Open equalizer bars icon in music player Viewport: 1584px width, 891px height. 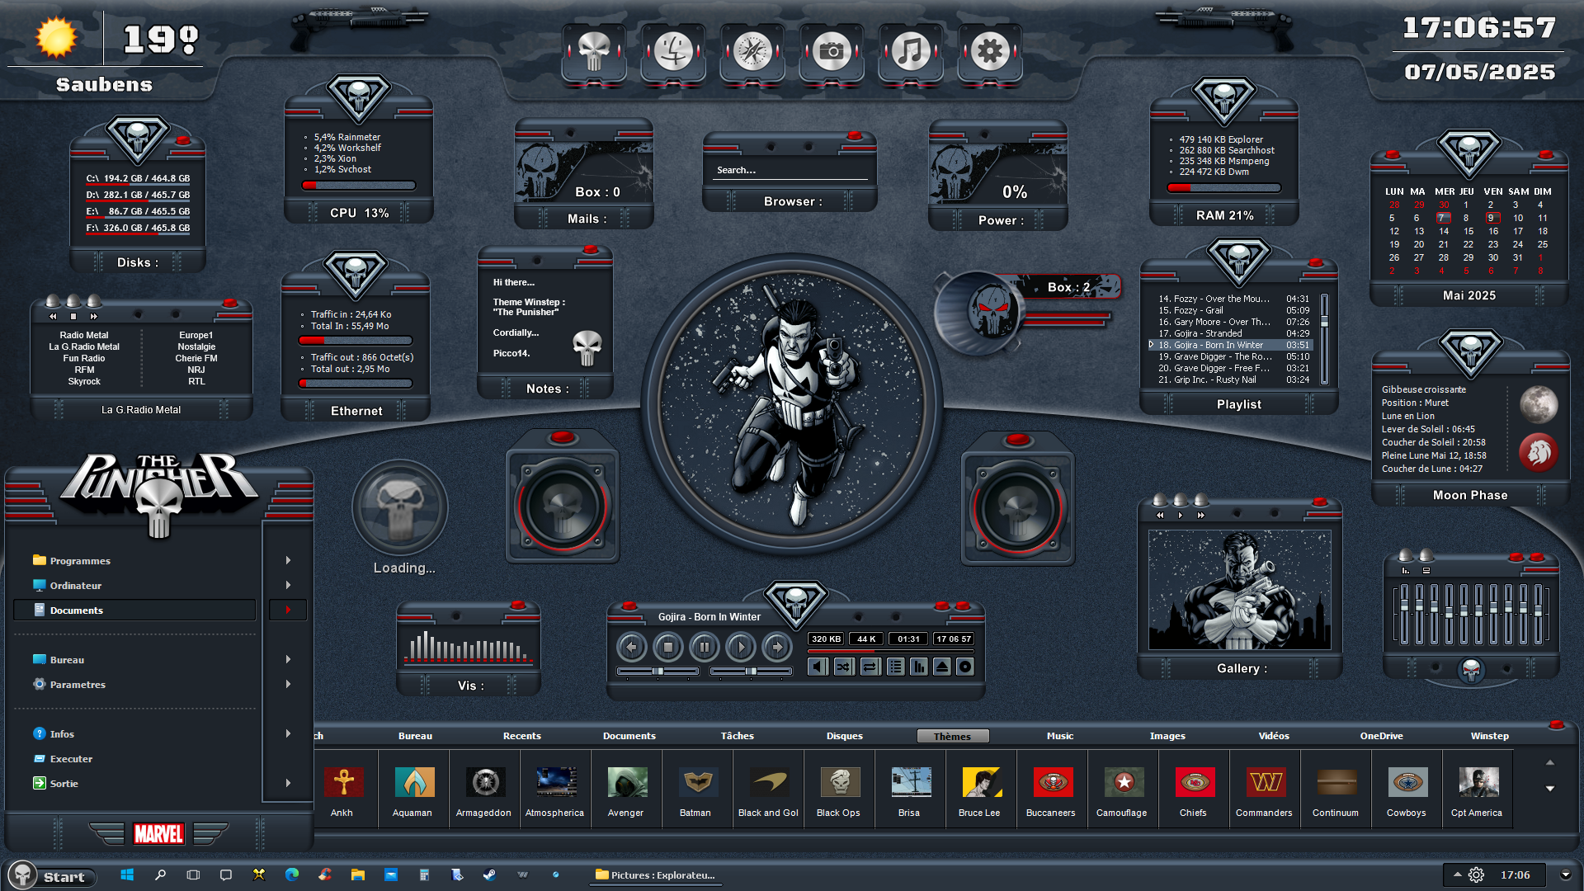pyautogui.click(x=918, y=667)
